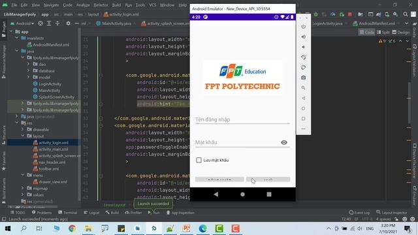Tap the Android navigation Home button
The height and width of the screenshot is (235, 418).
pos(242,195)
